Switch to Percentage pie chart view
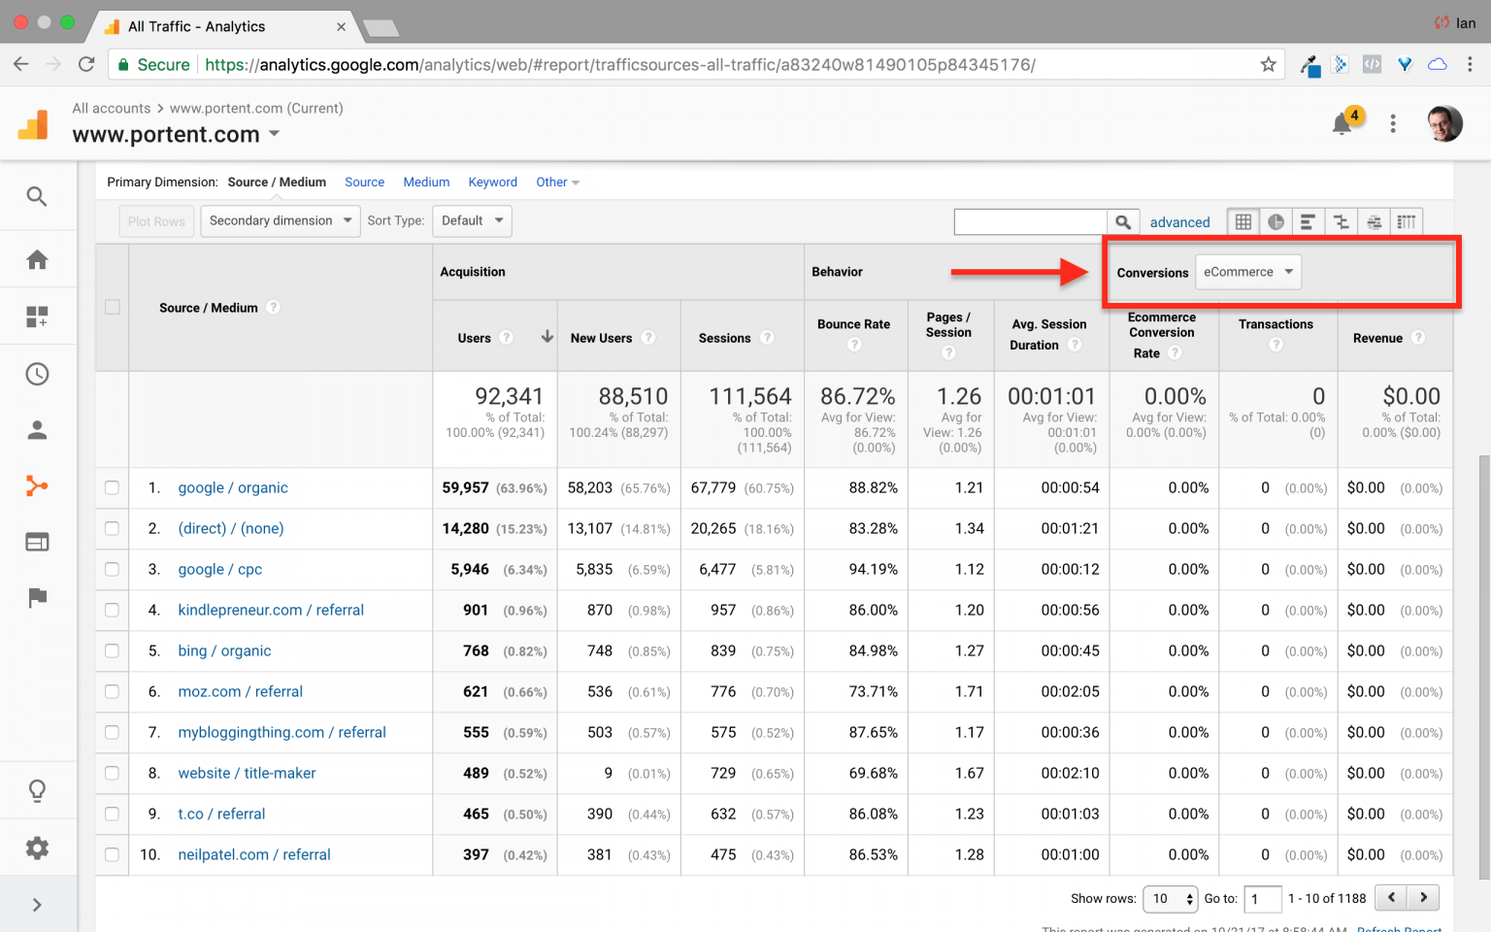Viewport: 1491px width, 932px height. (x=1276, y=222)
